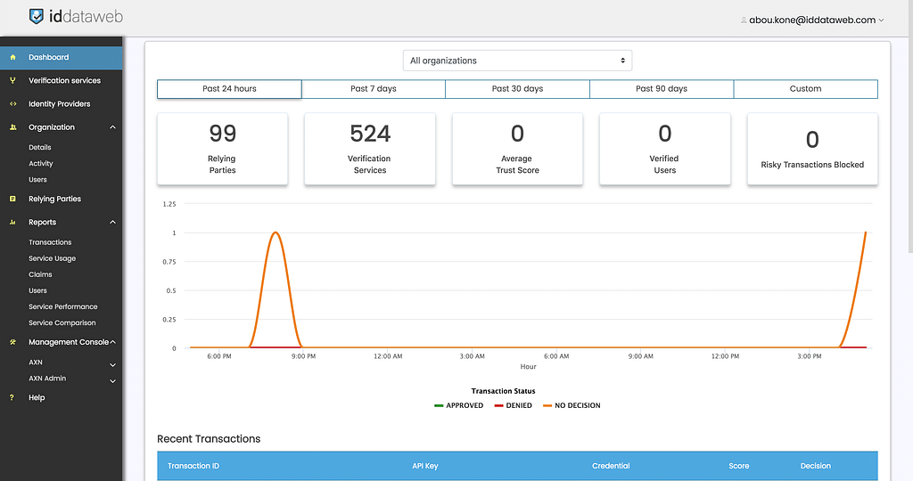Viewport: 913px width, 481px height.
Task: Click the Dashboard home icon
Action: 12,57
